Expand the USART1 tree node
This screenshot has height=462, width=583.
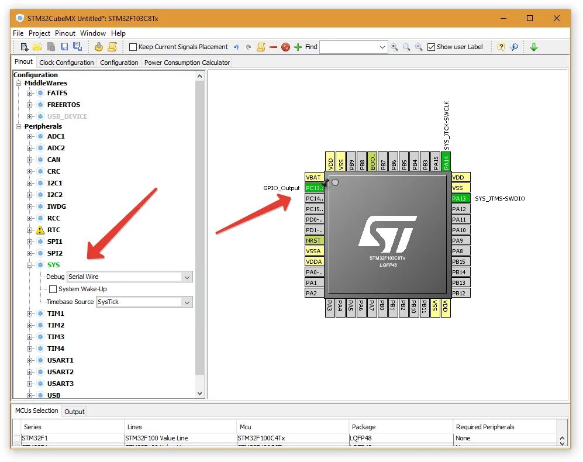pyautogui.click(x=29, y=360)
